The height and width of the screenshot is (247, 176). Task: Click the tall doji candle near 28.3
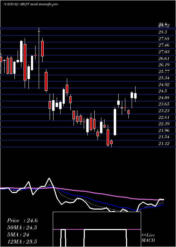click(39, 58)
